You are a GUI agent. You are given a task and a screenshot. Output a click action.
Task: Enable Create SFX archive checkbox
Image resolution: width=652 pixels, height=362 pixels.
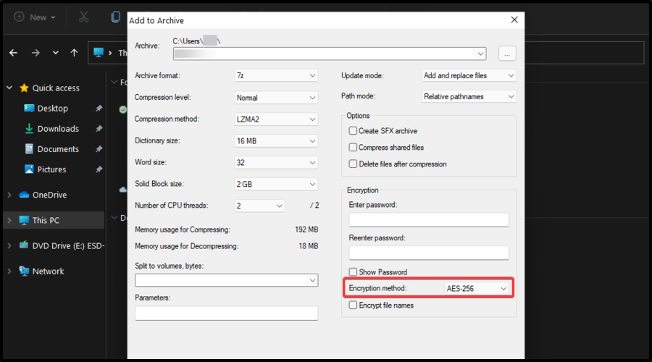pos(353,131)
